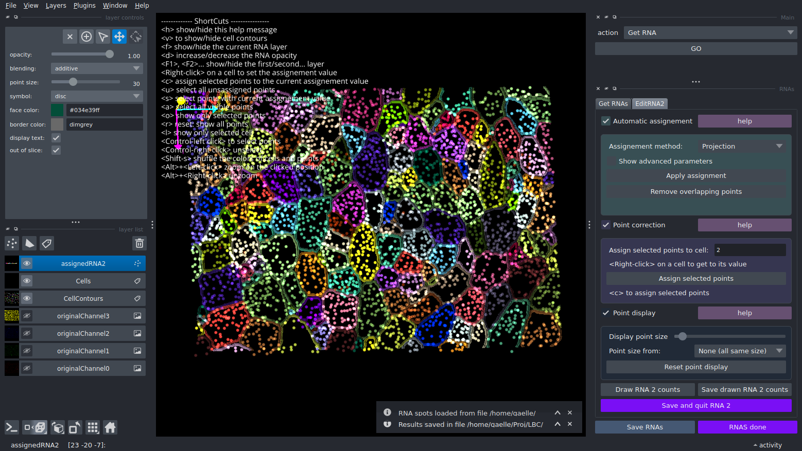Show the originalChannel3 layer
Image resolution: width=802 pixels, height=451 pixels.
pyautogui.click(x=27, y=316)
